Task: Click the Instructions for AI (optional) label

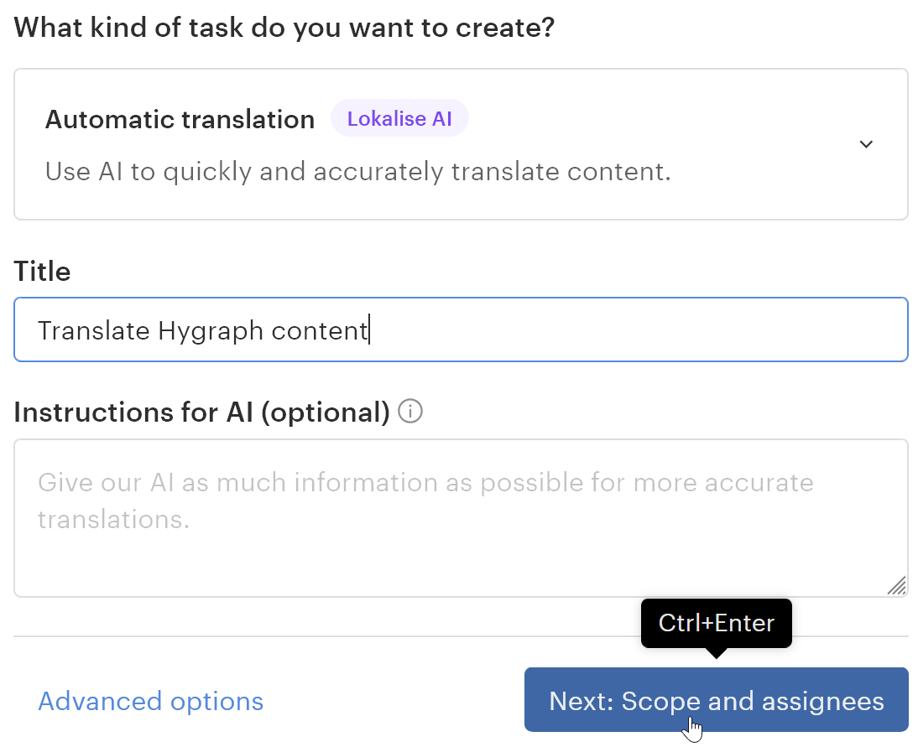Action: pos(201,412)
